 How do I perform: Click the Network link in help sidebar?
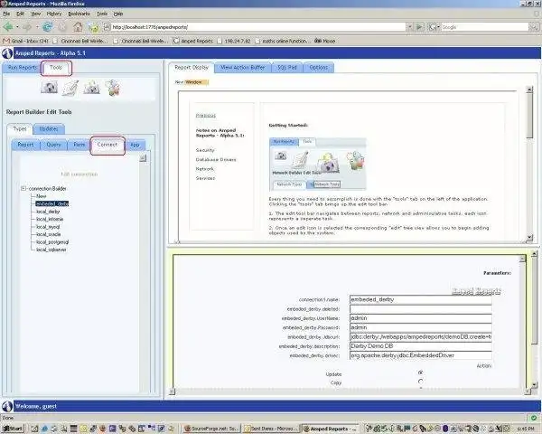(x=205, y=169)
